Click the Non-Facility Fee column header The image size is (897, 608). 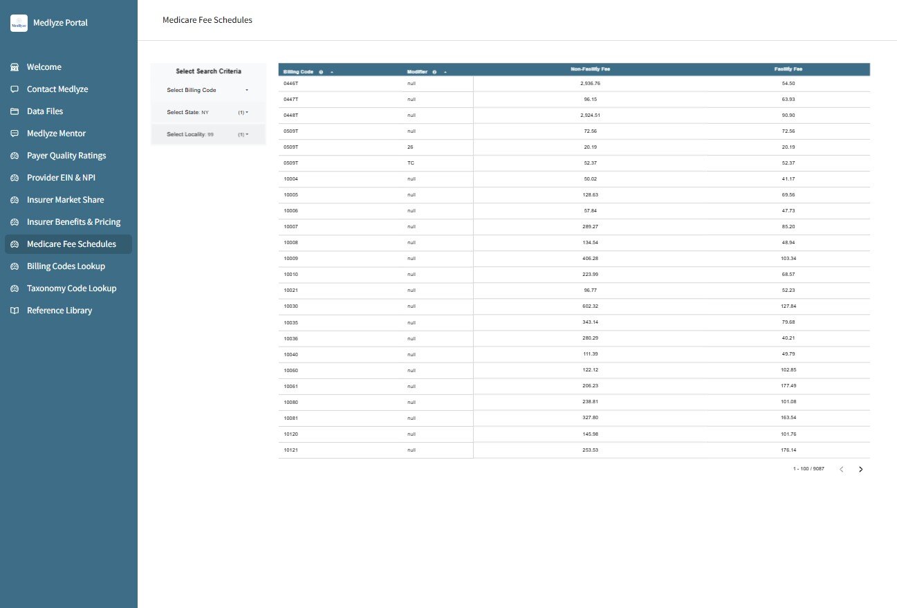590,69
